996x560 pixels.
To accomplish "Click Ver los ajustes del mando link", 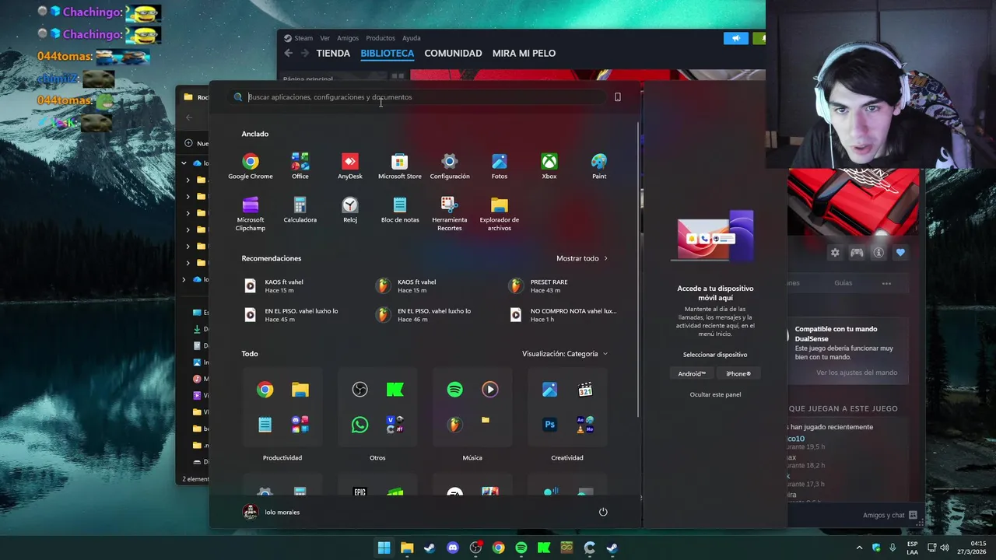I will point(857,373).
